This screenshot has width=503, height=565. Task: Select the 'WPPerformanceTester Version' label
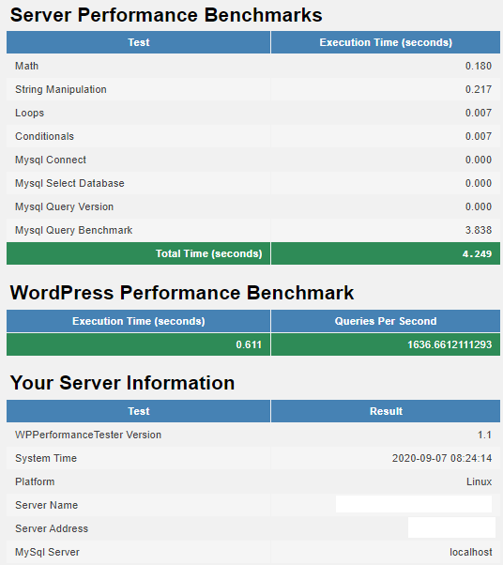(88, 435)
